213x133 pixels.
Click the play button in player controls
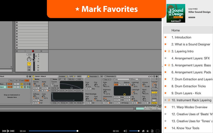click(8, 131)
